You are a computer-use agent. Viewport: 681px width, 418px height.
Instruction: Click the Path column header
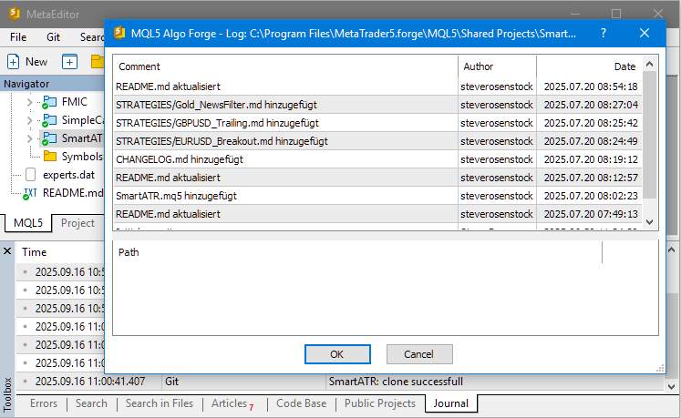(x=357, y=252)
